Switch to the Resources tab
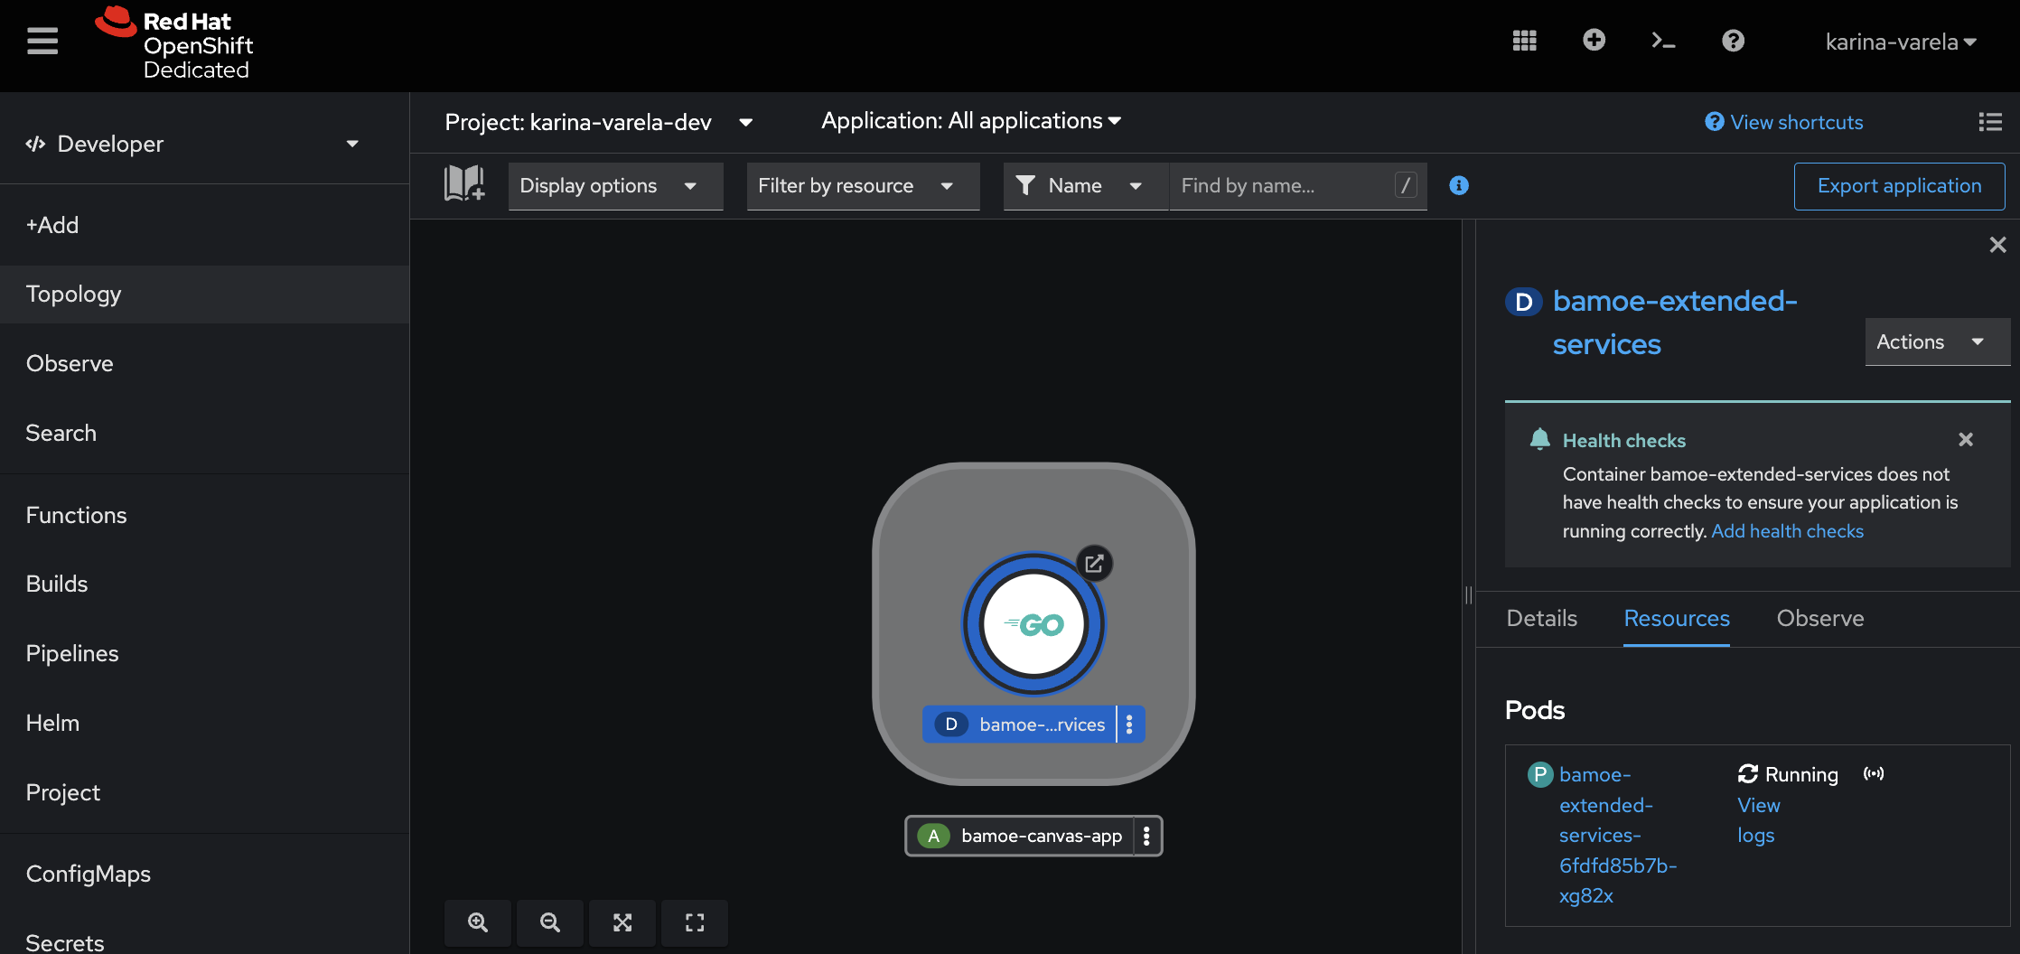This screenshot has height=954, width=2020. 1677,619
